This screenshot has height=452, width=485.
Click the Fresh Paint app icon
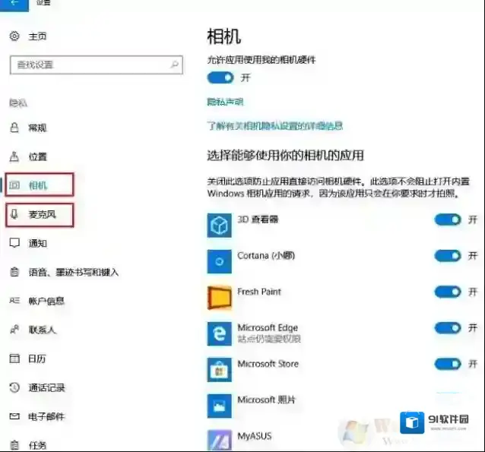click(219, 297)
